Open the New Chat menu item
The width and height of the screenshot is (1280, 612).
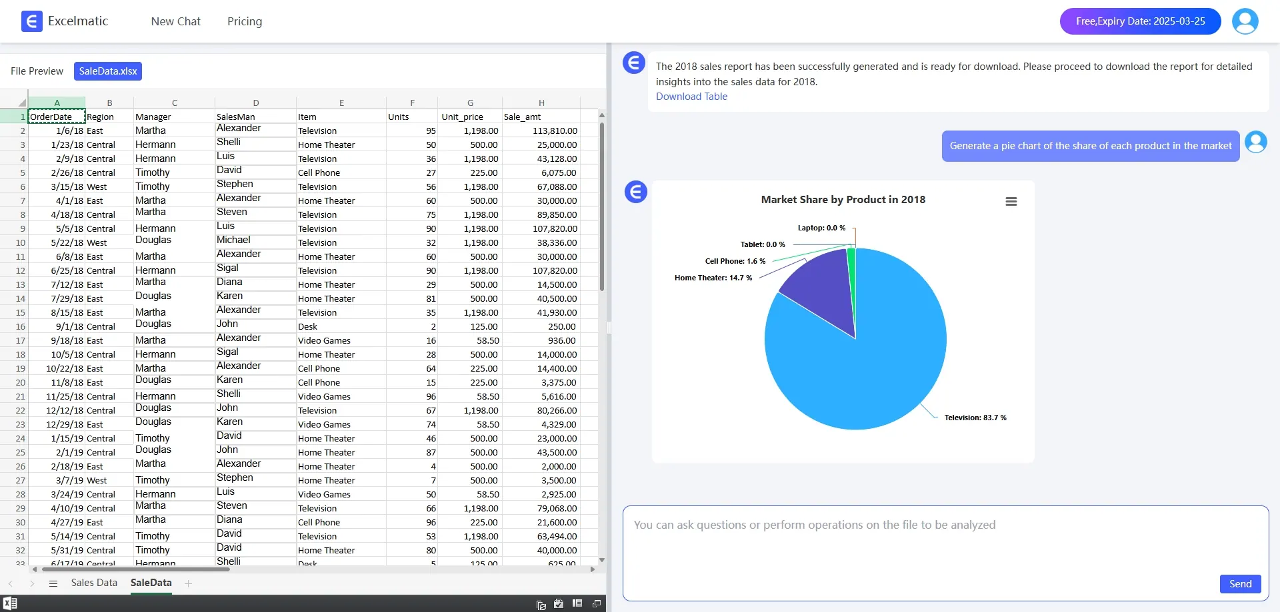point(175,21)
